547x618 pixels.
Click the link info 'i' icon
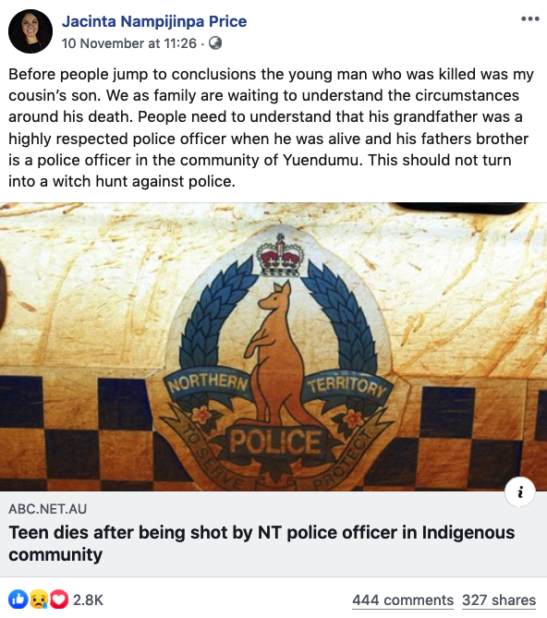pyautogui.click(x=520, y=491)
